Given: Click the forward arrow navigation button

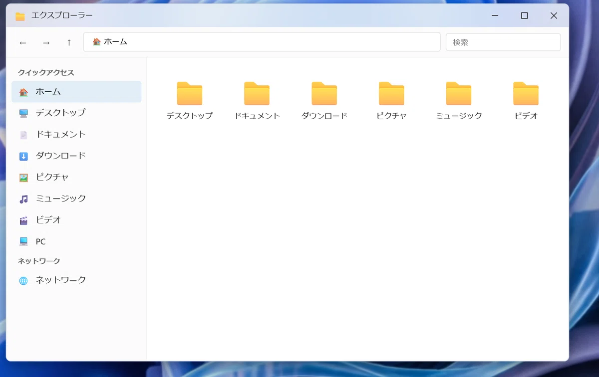Looking at the screenshot, I should pos(46,42).
